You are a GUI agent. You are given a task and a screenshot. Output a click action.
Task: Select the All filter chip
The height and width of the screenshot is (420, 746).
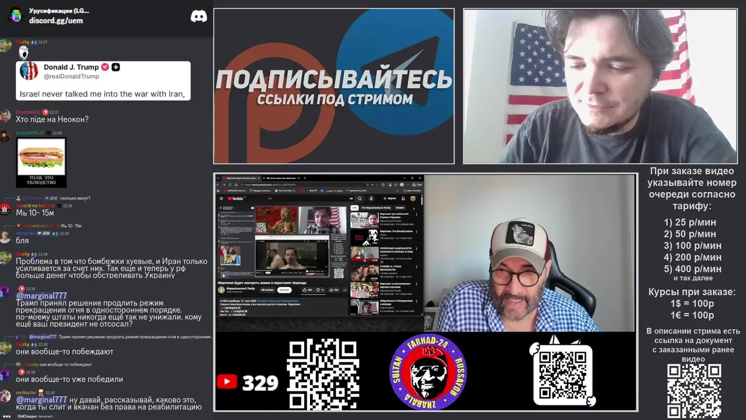[354, 208]
